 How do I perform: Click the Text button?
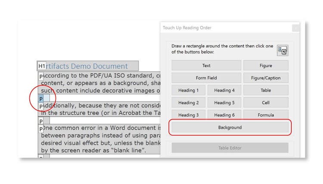206,66
